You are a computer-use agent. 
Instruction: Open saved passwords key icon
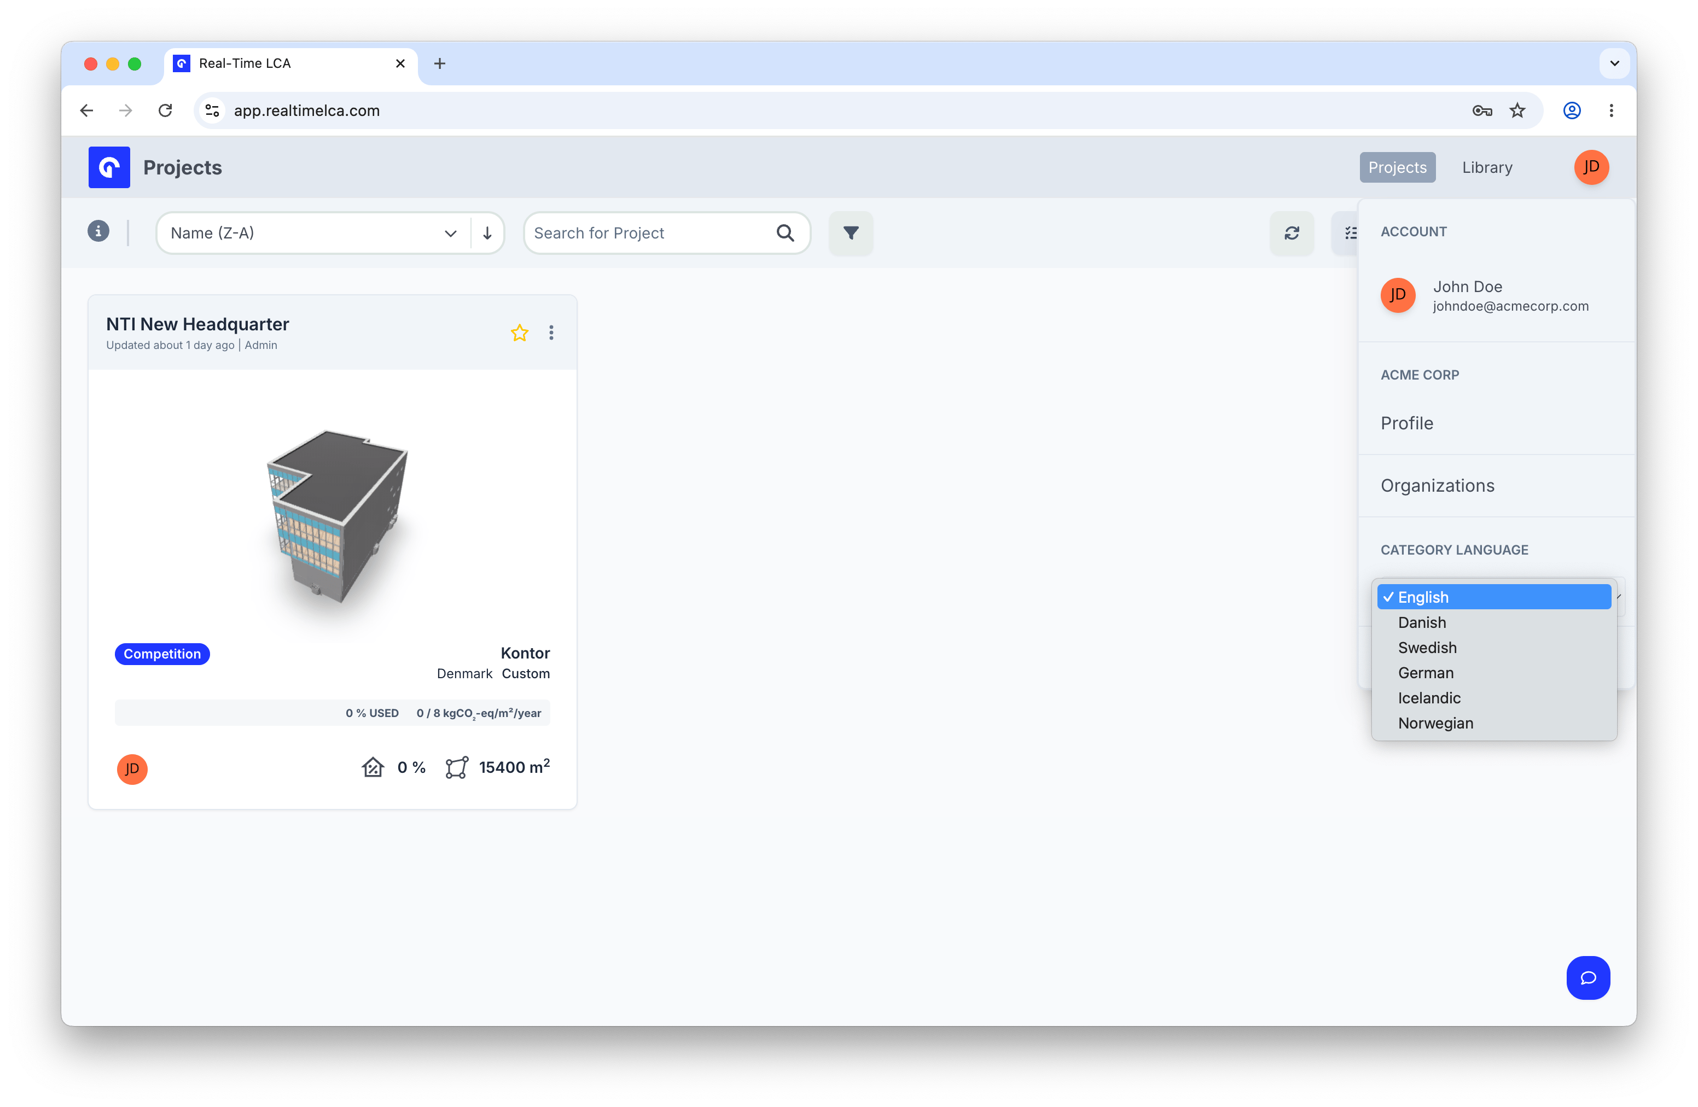tap(1482, 110)
